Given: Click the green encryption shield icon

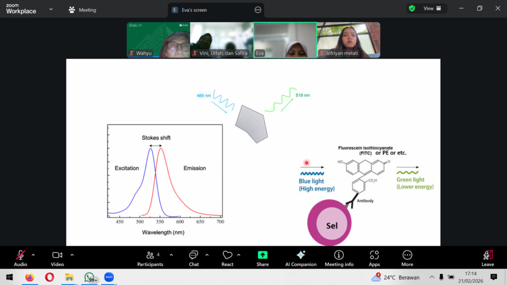Looking at the screenshot, I should tap(411, 8).
